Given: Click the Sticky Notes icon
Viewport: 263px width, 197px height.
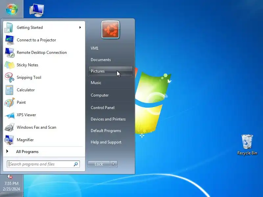Looking at the screenshot, I should 10,65.
